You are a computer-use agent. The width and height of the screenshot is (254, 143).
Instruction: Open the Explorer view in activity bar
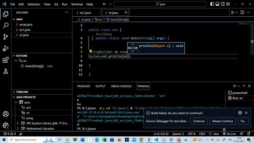(6, 14)
